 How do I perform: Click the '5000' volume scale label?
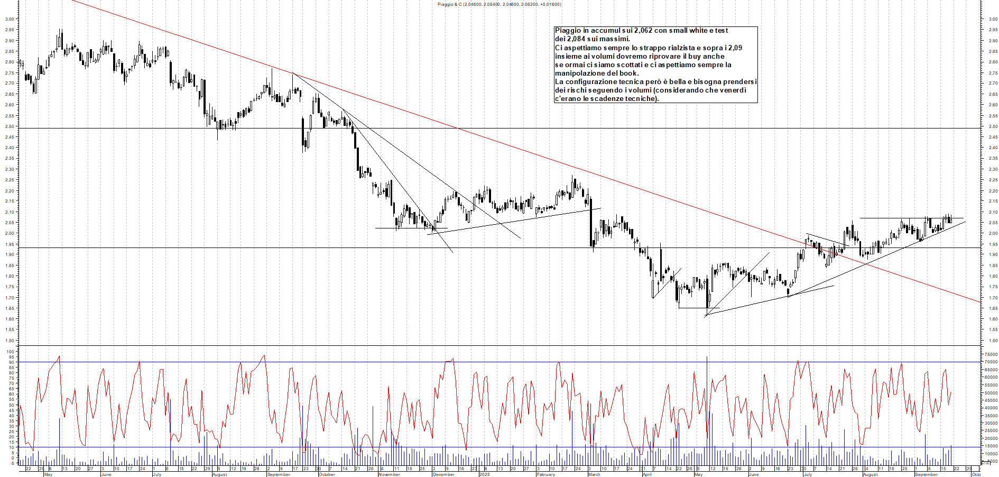(992, 461)
